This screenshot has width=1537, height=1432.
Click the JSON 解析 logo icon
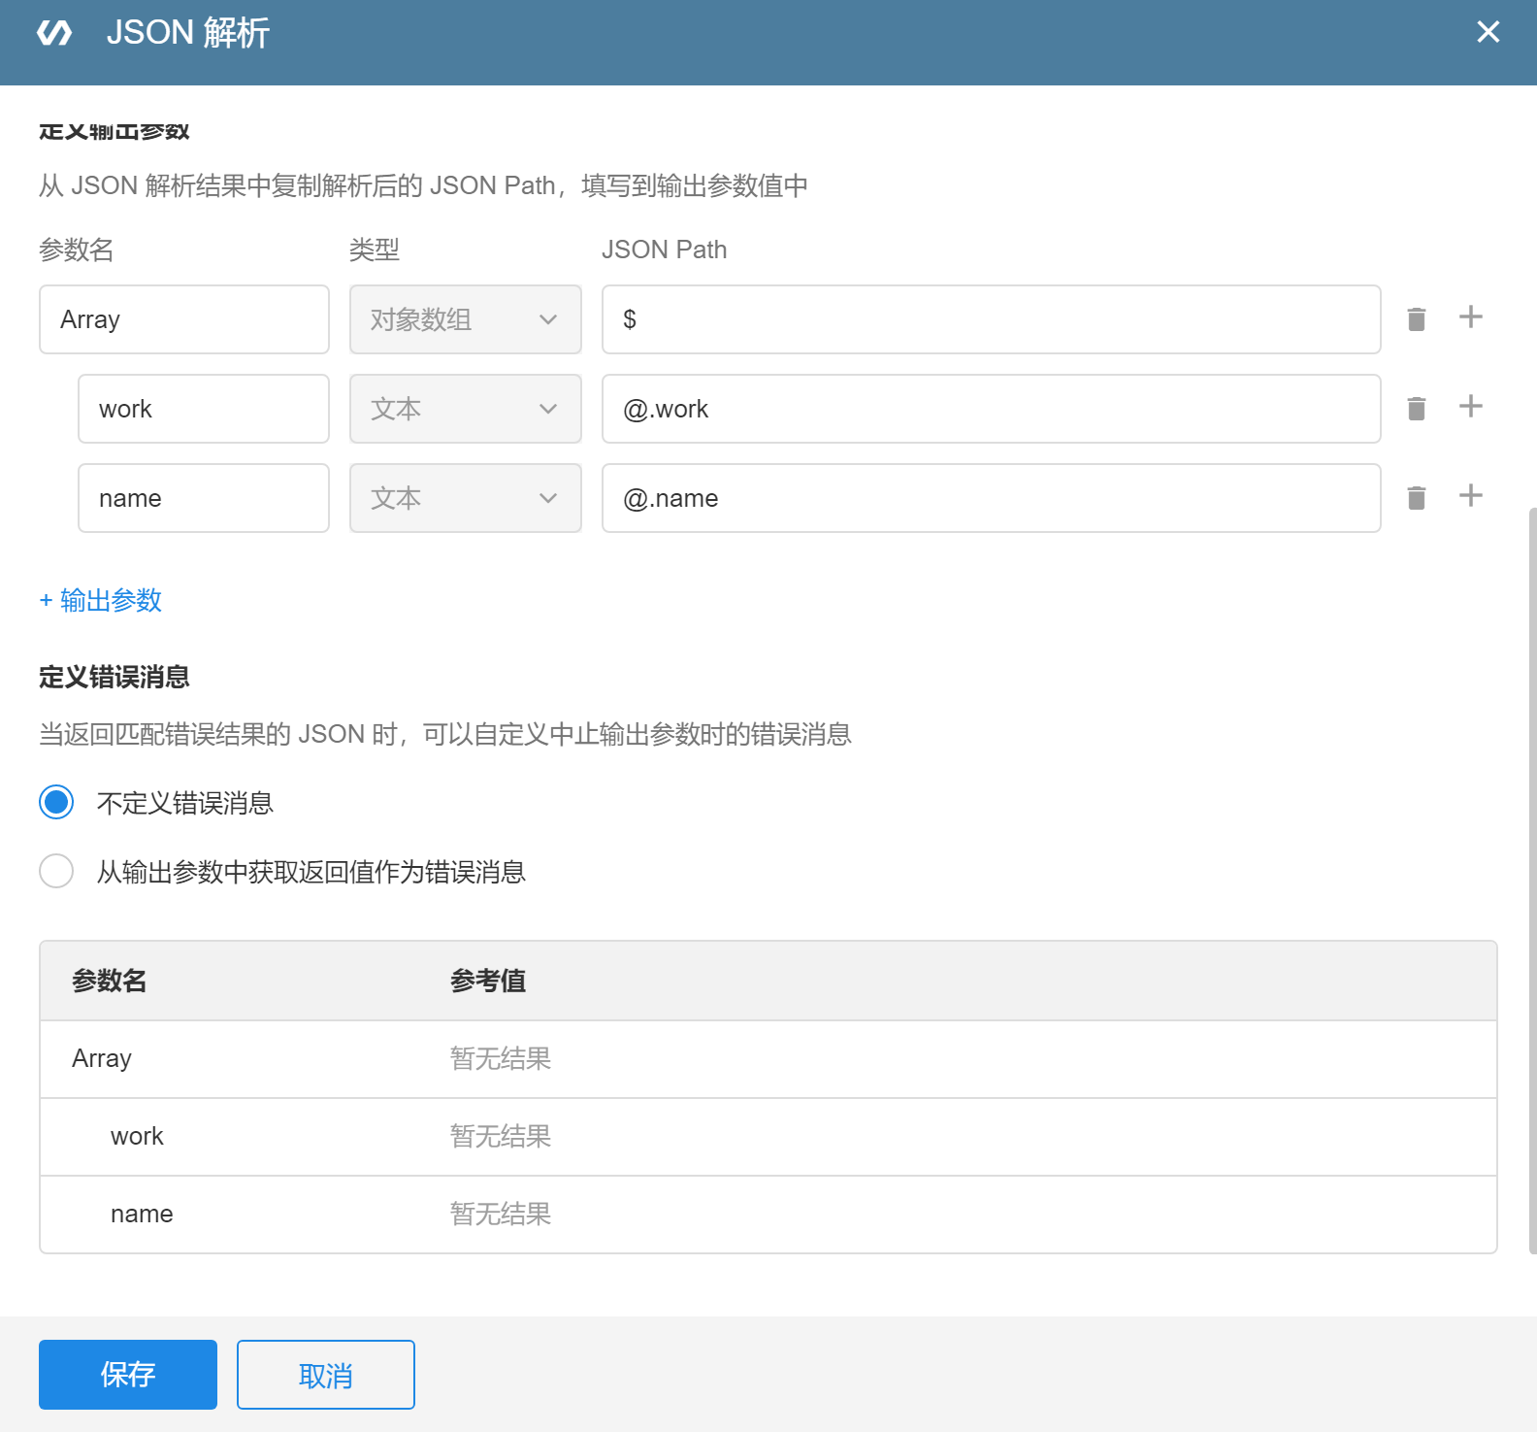(x=54, y=33)
